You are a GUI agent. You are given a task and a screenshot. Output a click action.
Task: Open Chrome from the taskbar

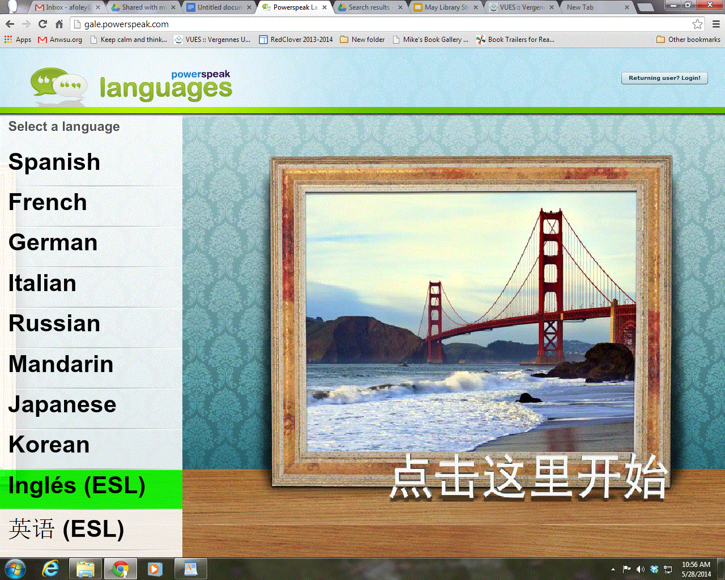[x=120, y=569]
